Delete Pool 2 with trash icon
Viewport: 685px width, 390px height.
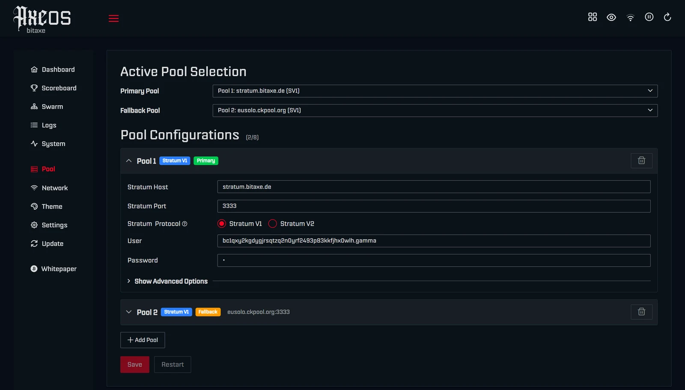(x=641, y=312)
